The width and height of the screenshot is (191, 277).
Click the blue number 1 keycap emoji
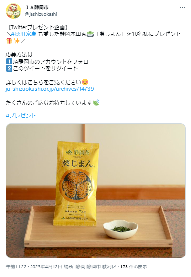(x=9, y=62)
